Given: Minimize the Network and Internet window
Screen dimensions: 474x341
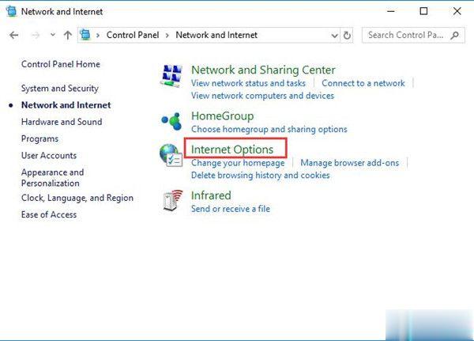Looking at the screenshot, I should pyautogui.click(x=390, y=12).
